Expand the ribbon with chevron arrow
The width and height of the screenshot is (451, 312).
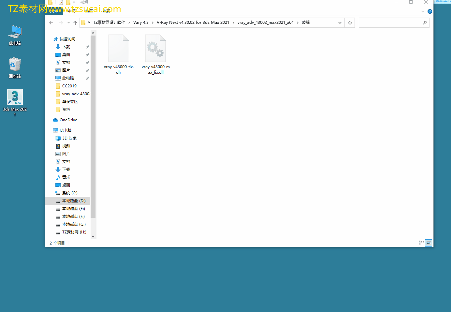tap(423, 11)
